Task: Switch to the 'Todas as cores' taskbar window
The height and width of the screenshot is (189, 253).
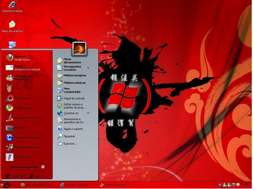Action: click(115, 185)
